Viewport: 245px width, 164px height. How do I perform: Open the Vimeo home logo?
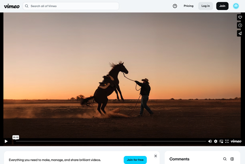pyautogui.click(x=12, y=6)
